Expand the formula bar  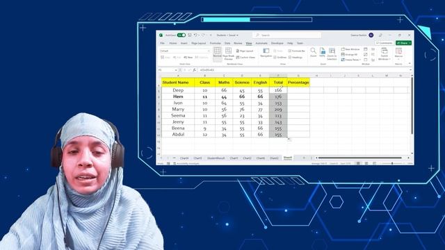pos(410,70)
